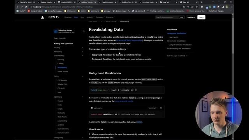Image resolution: width=249 pixels, height=140 pixels.
Task: Open the Chrome extensions puzzle icon
Action: point(219,7)
